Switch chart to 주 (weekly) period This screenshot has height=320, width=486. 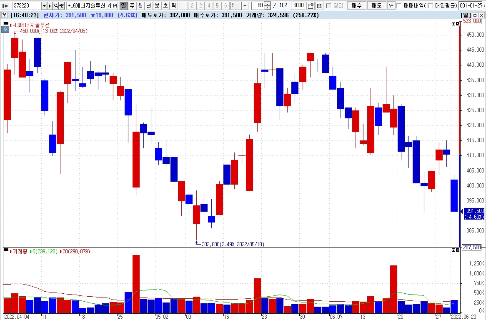[x=132, y=5]
